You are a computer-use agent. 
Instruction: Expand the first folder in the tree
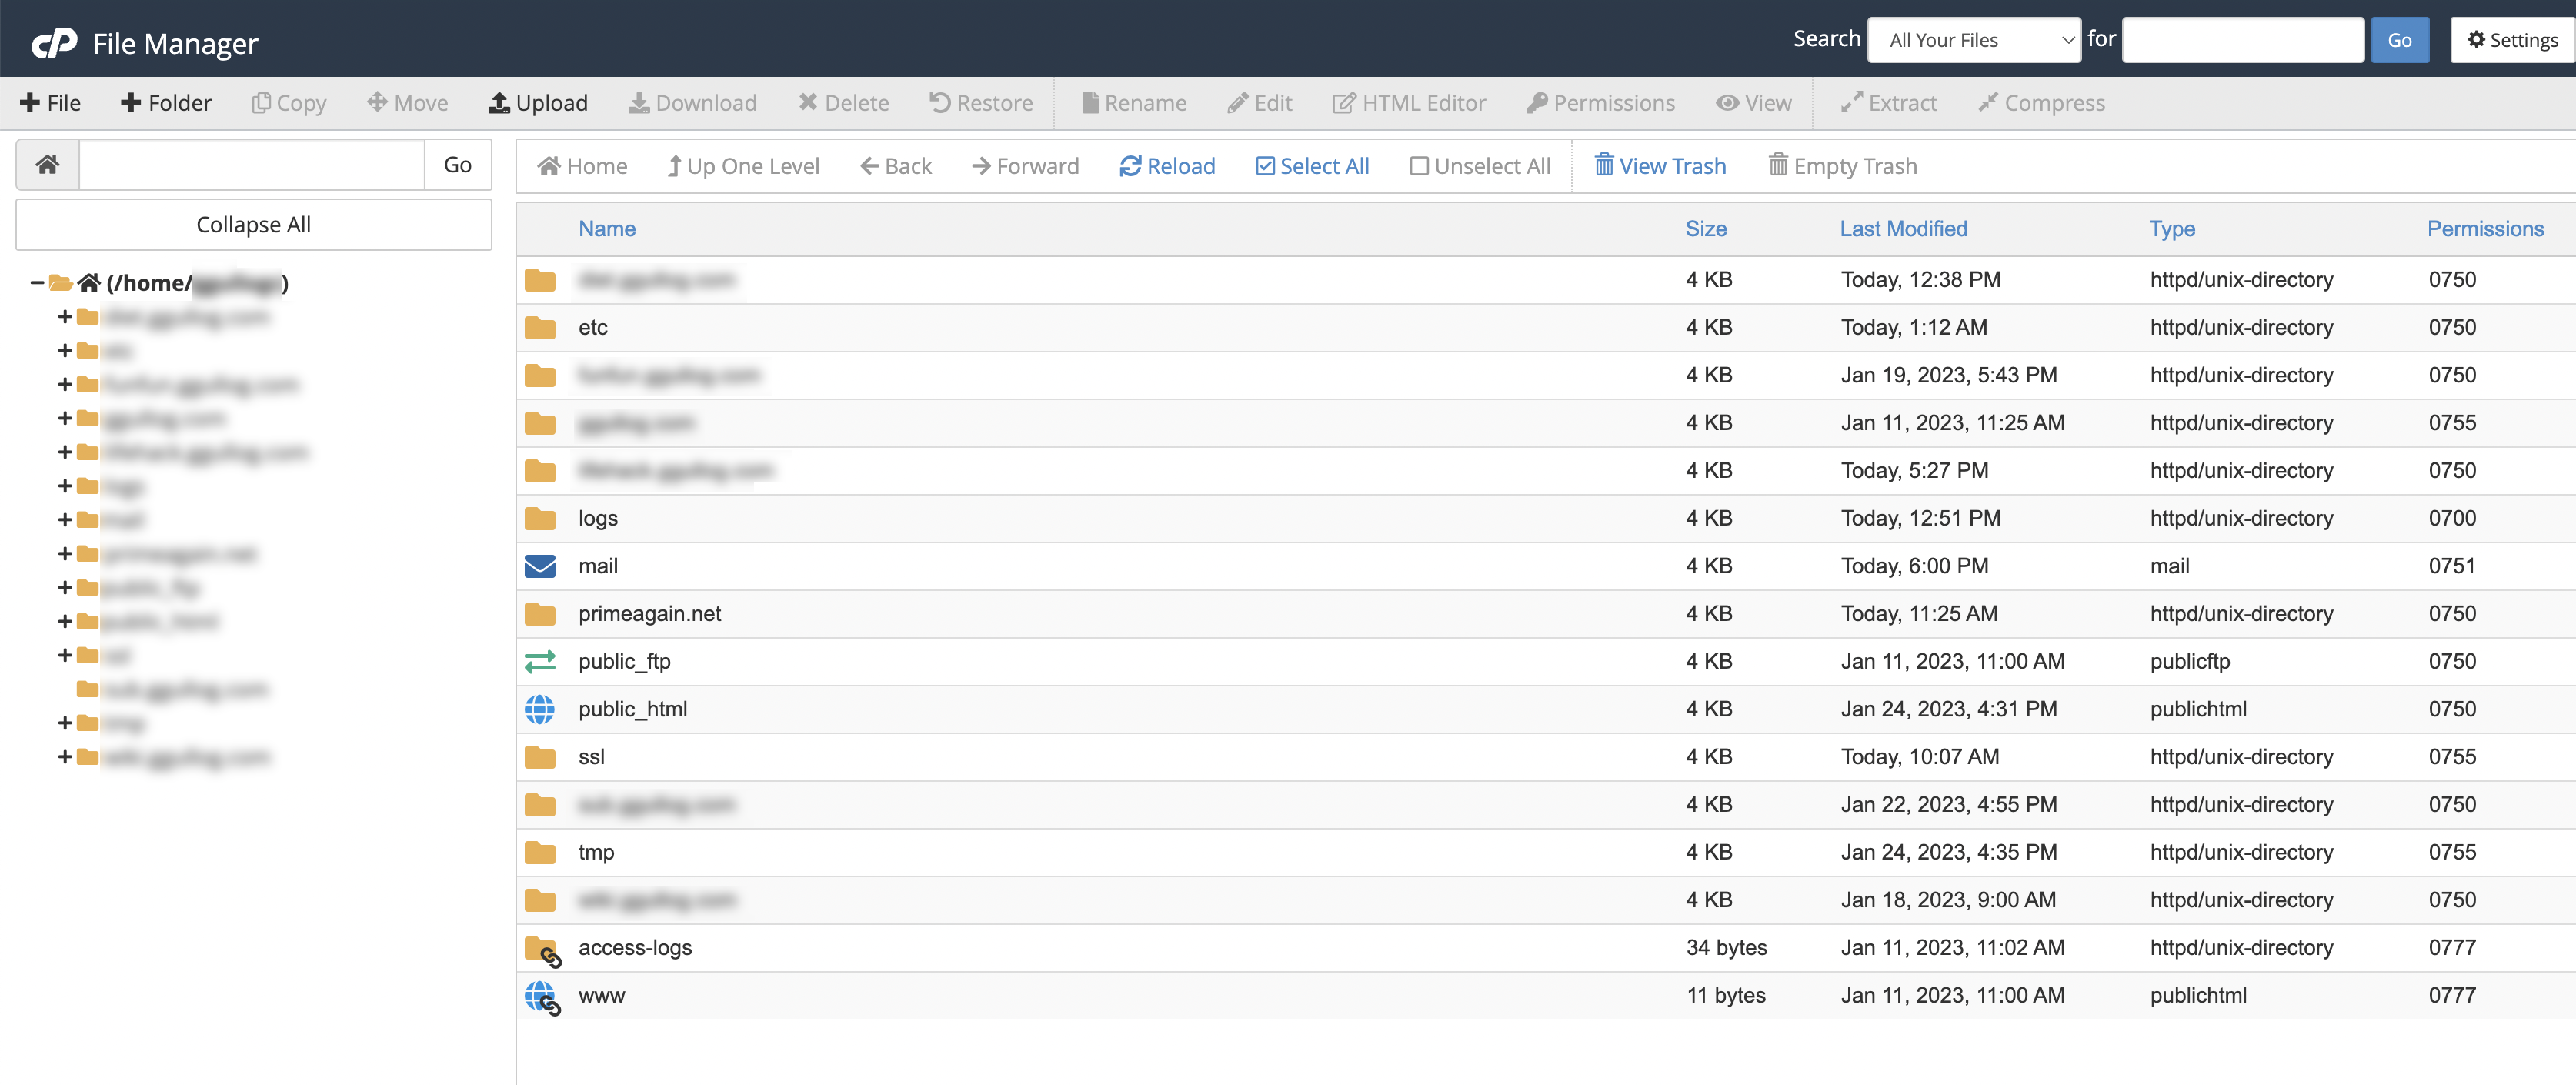pos(65,317)
